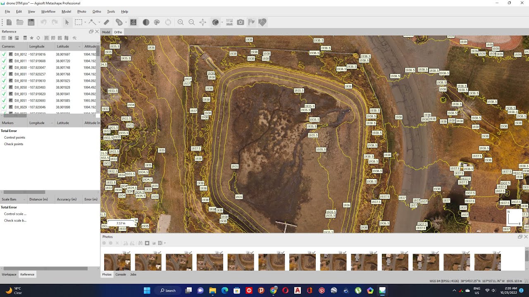Select Control points row under Markers
The width and height of the screenshot is (529, 297).
click(14, 137)
